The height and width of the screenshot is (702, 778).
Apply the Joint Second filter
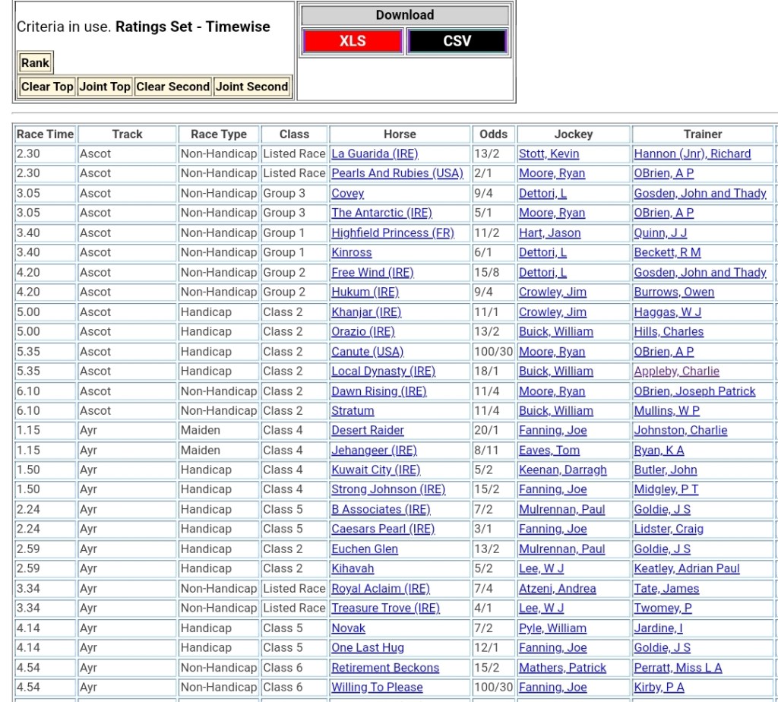coord(251,87)
